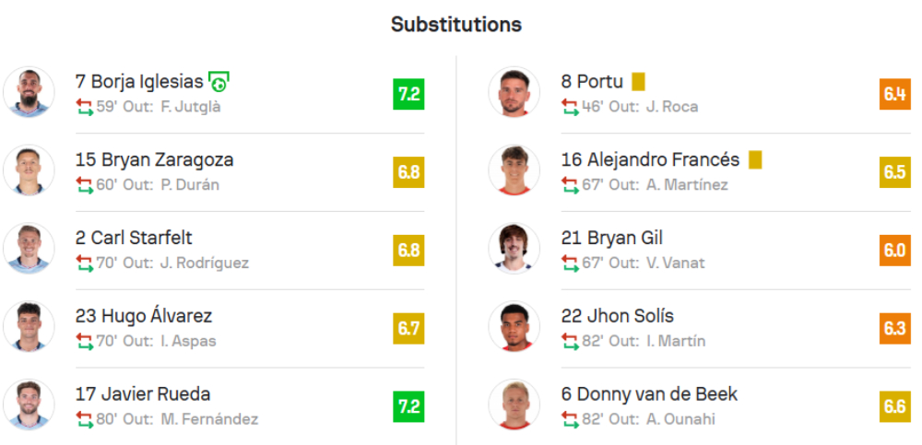Click Alejandro Francés' yellow card icon
Screen dimensions: 922x445
[755, 160]
